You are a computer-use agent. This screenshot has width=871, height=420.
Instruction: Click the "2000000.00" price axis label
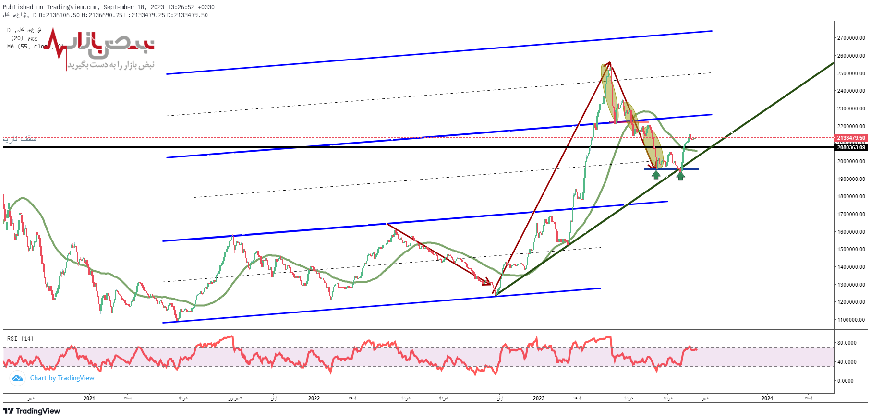[851, 161]
